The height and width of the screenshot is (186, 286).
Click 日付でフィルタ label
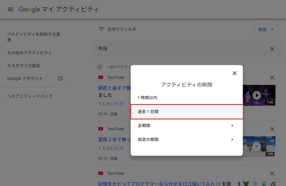coord(122,29)
